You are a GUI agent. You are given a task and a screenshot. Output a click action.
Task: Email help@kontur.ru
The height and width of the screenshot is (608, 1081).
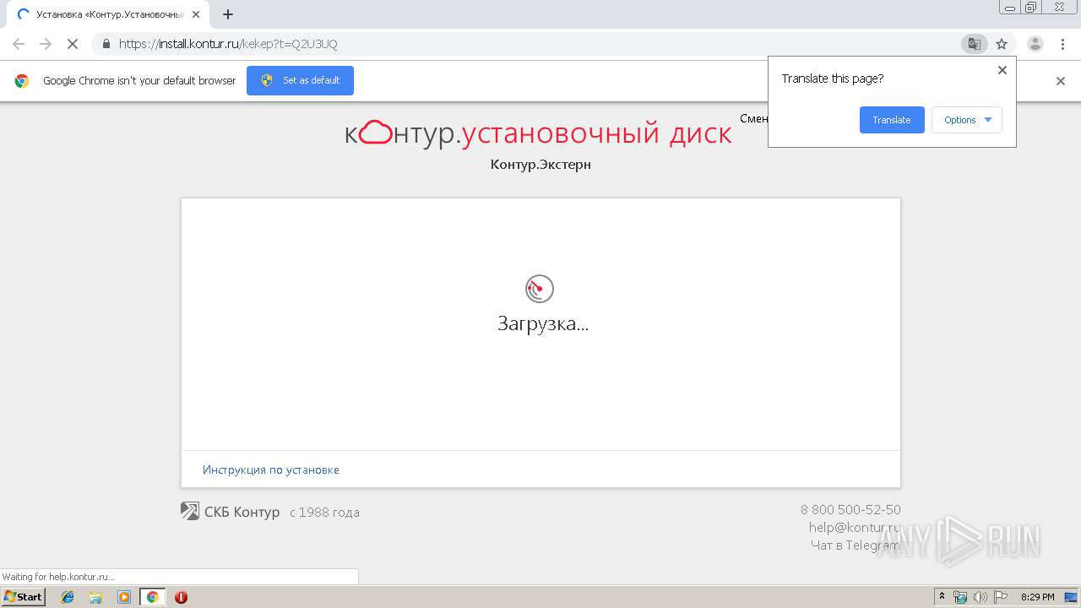pos(855,527)
